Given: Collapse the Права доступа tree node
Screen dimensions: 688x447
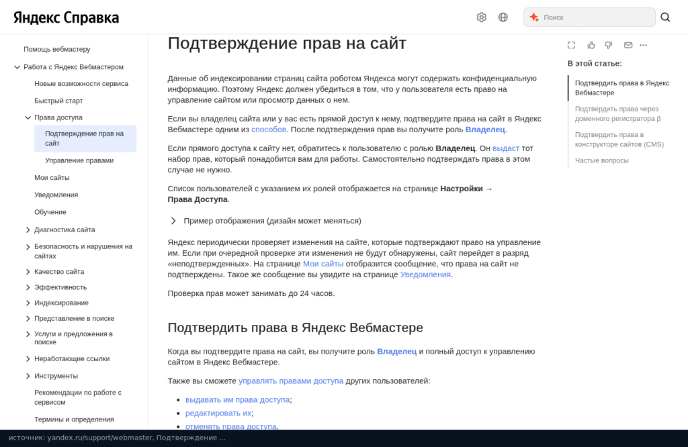Looking at the screenshot, I should [28, 117].
